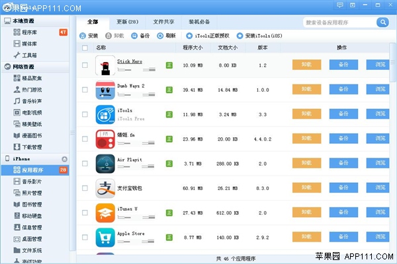397x264 pixels.
Task: Click the app search input field
Action: click(339, 22)
